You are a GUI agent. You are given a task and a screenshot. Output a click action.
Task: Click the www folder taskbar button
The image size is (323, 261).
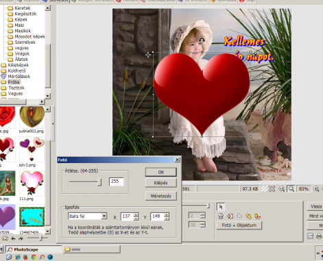pyautogui.click(x=92, y=249)
